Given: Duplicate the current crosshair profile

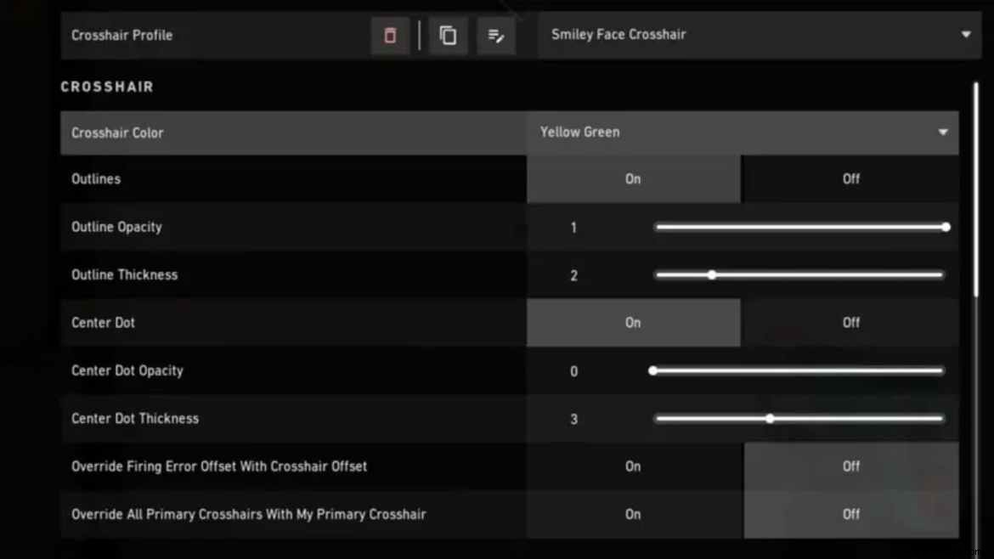Looking at the screenshot, I should point(448,36).
